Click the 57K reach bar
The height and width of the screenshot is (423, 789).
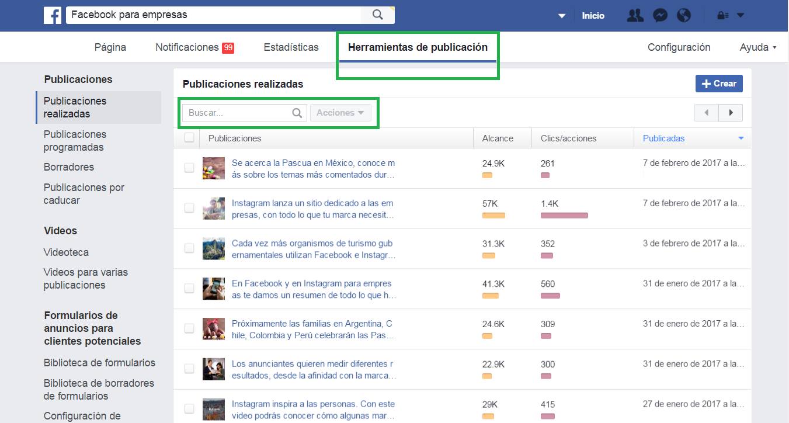[x=493, y=216]
